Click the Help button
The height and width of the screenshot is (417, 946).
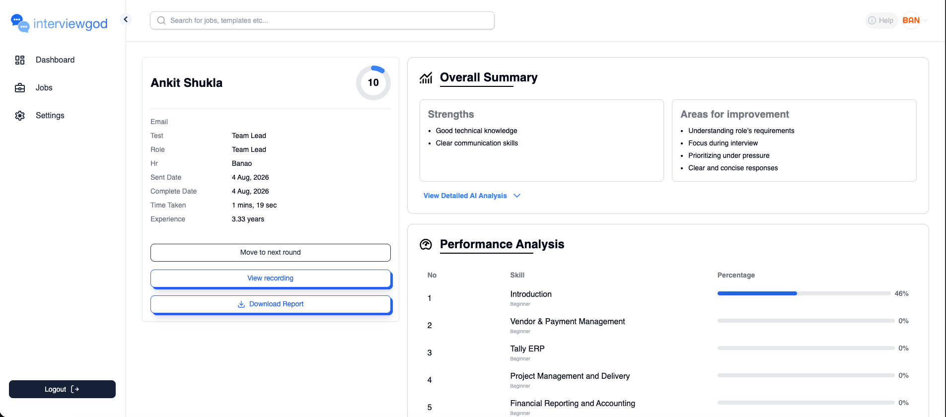tap(881, 20)
